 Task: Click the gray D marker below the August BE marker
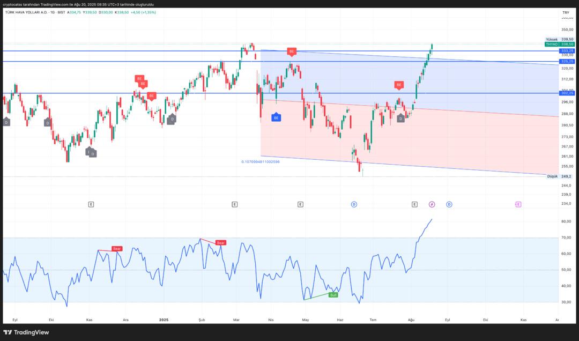point(400,118)
